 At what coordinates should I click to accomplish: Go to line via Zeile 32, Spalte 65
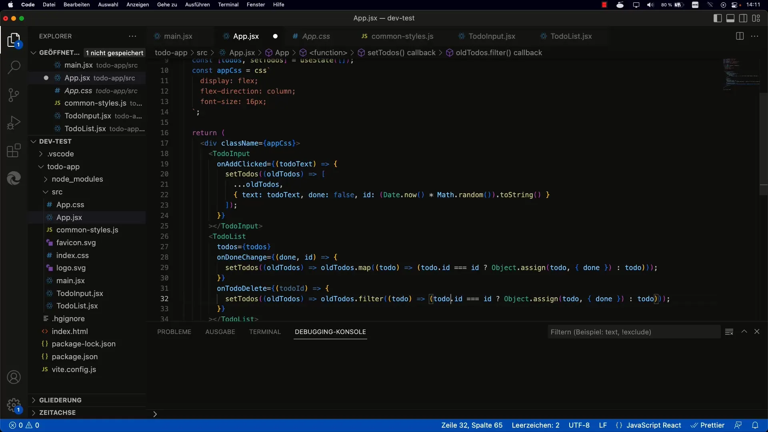coord(472,425)
